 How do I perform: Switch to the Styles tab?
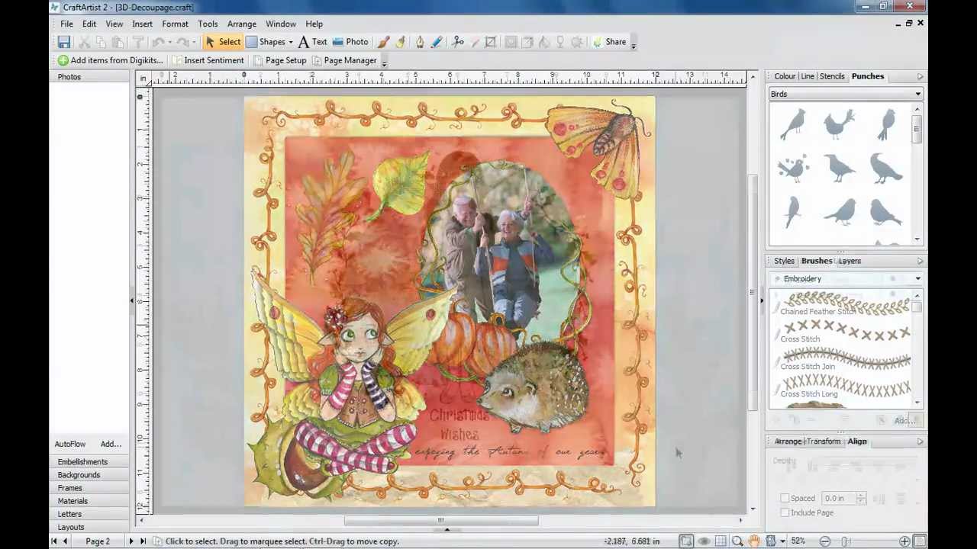coord(784,261)
